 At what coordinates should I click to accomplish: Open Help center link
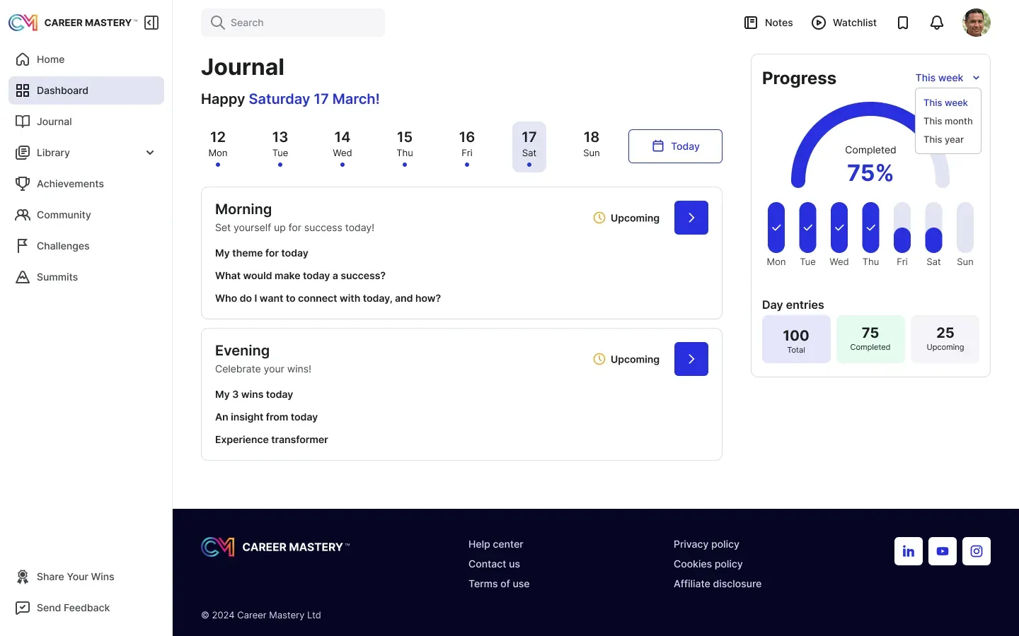(x=496, y=544)
